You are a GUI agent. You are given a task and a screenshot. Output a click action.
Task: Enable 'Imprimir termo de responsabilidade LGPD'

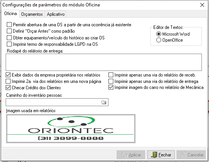pos(9,44)
